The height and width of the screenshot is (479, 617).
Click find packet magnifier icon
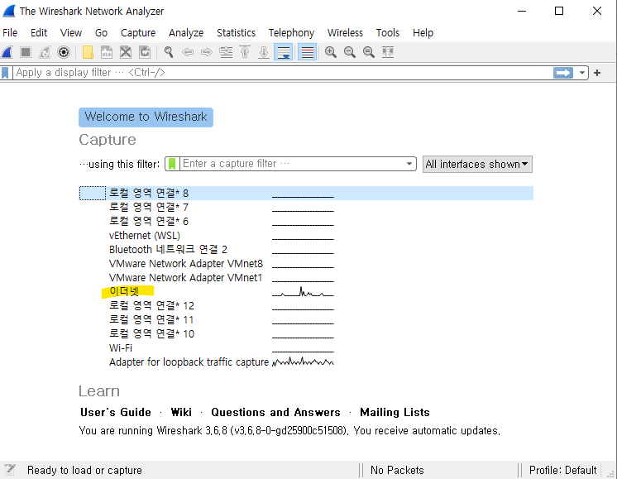(169, 52)
